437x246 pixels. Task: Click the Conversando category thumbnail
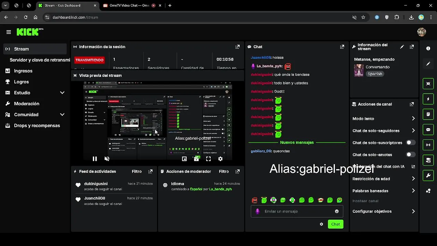coord(358,70)
